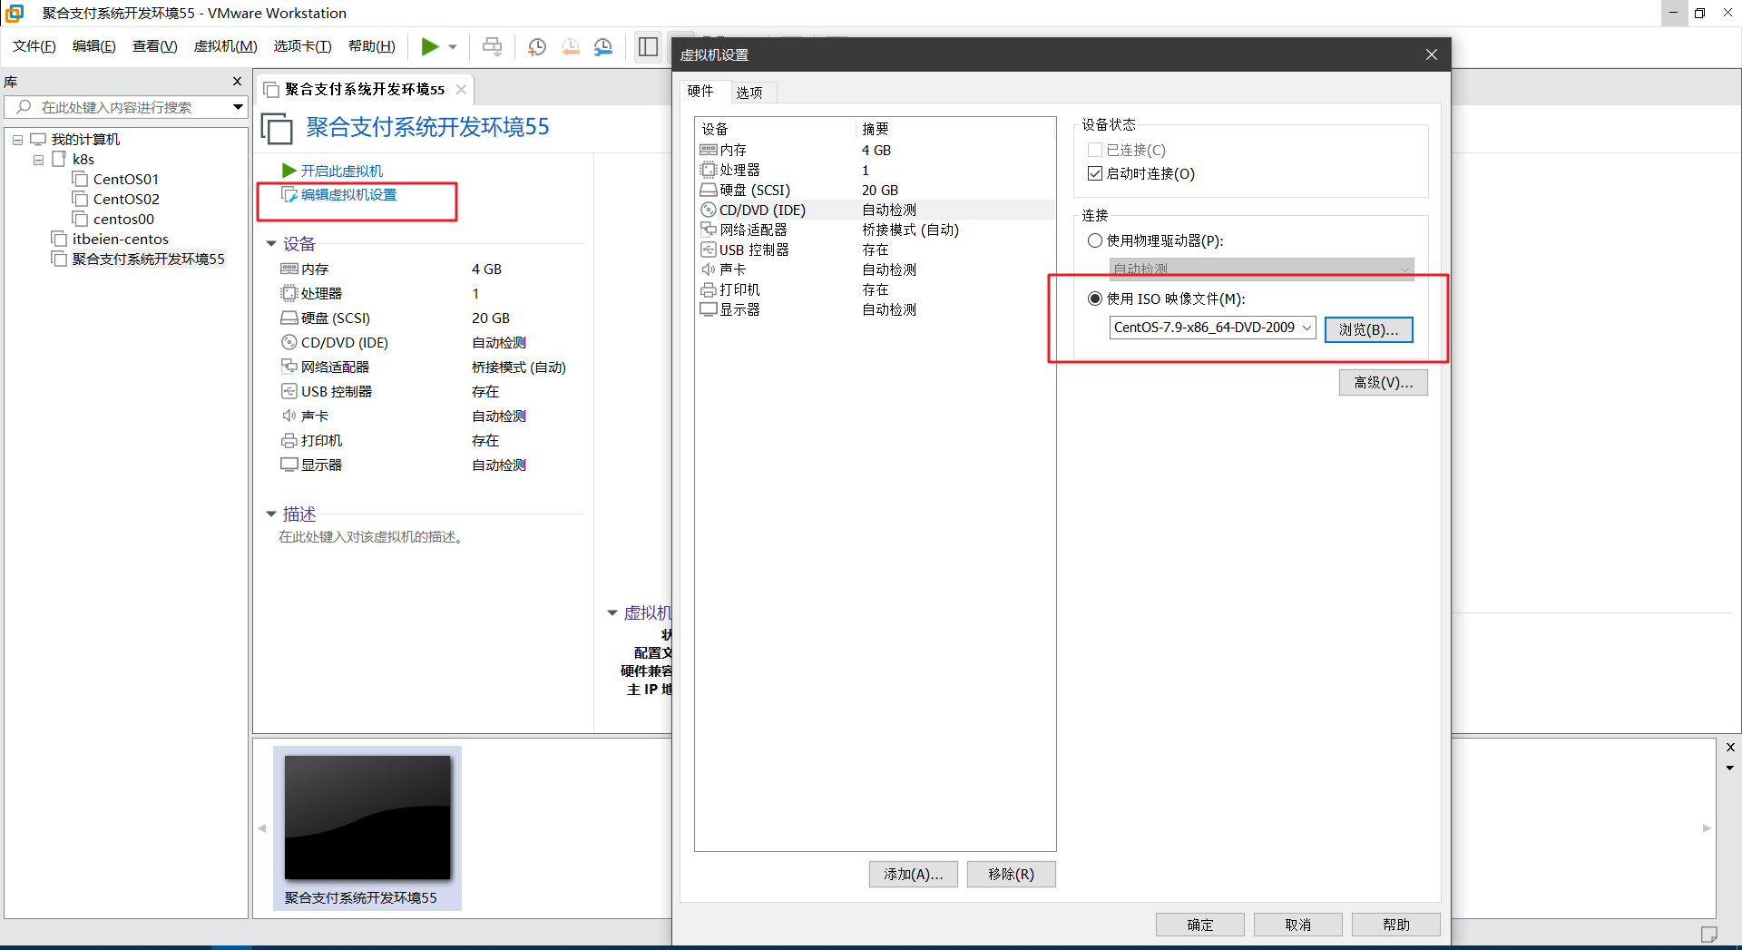Click 内存 device icon in VM summary page
The width and height of the screenshot is (1742, 950).
[x=289, y=269]
